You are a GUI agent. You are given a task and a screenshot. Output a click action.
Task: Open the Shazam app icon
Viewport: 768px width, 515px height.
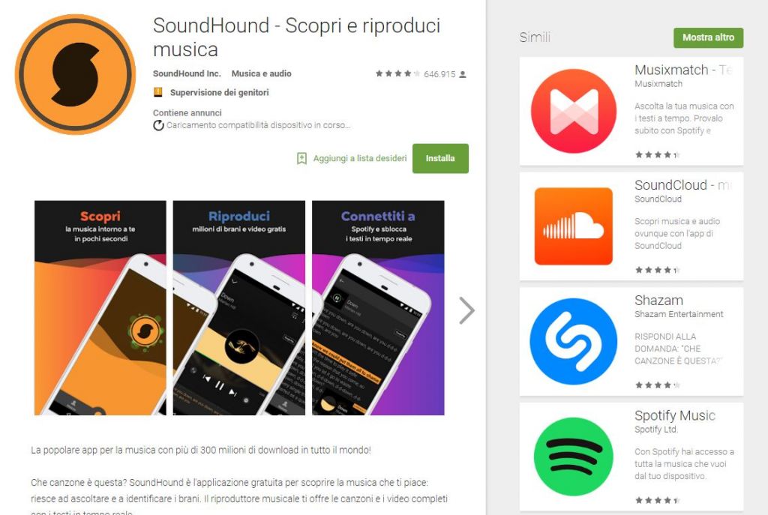tap(574, 341)
